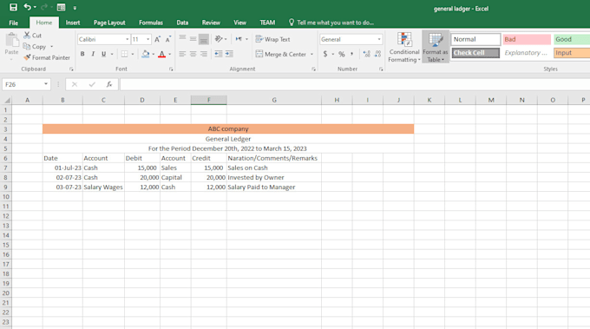Viewport: 590px width, 329px height.
Task: Apply the Bad red cell style
Action: [x=527, y=39]
